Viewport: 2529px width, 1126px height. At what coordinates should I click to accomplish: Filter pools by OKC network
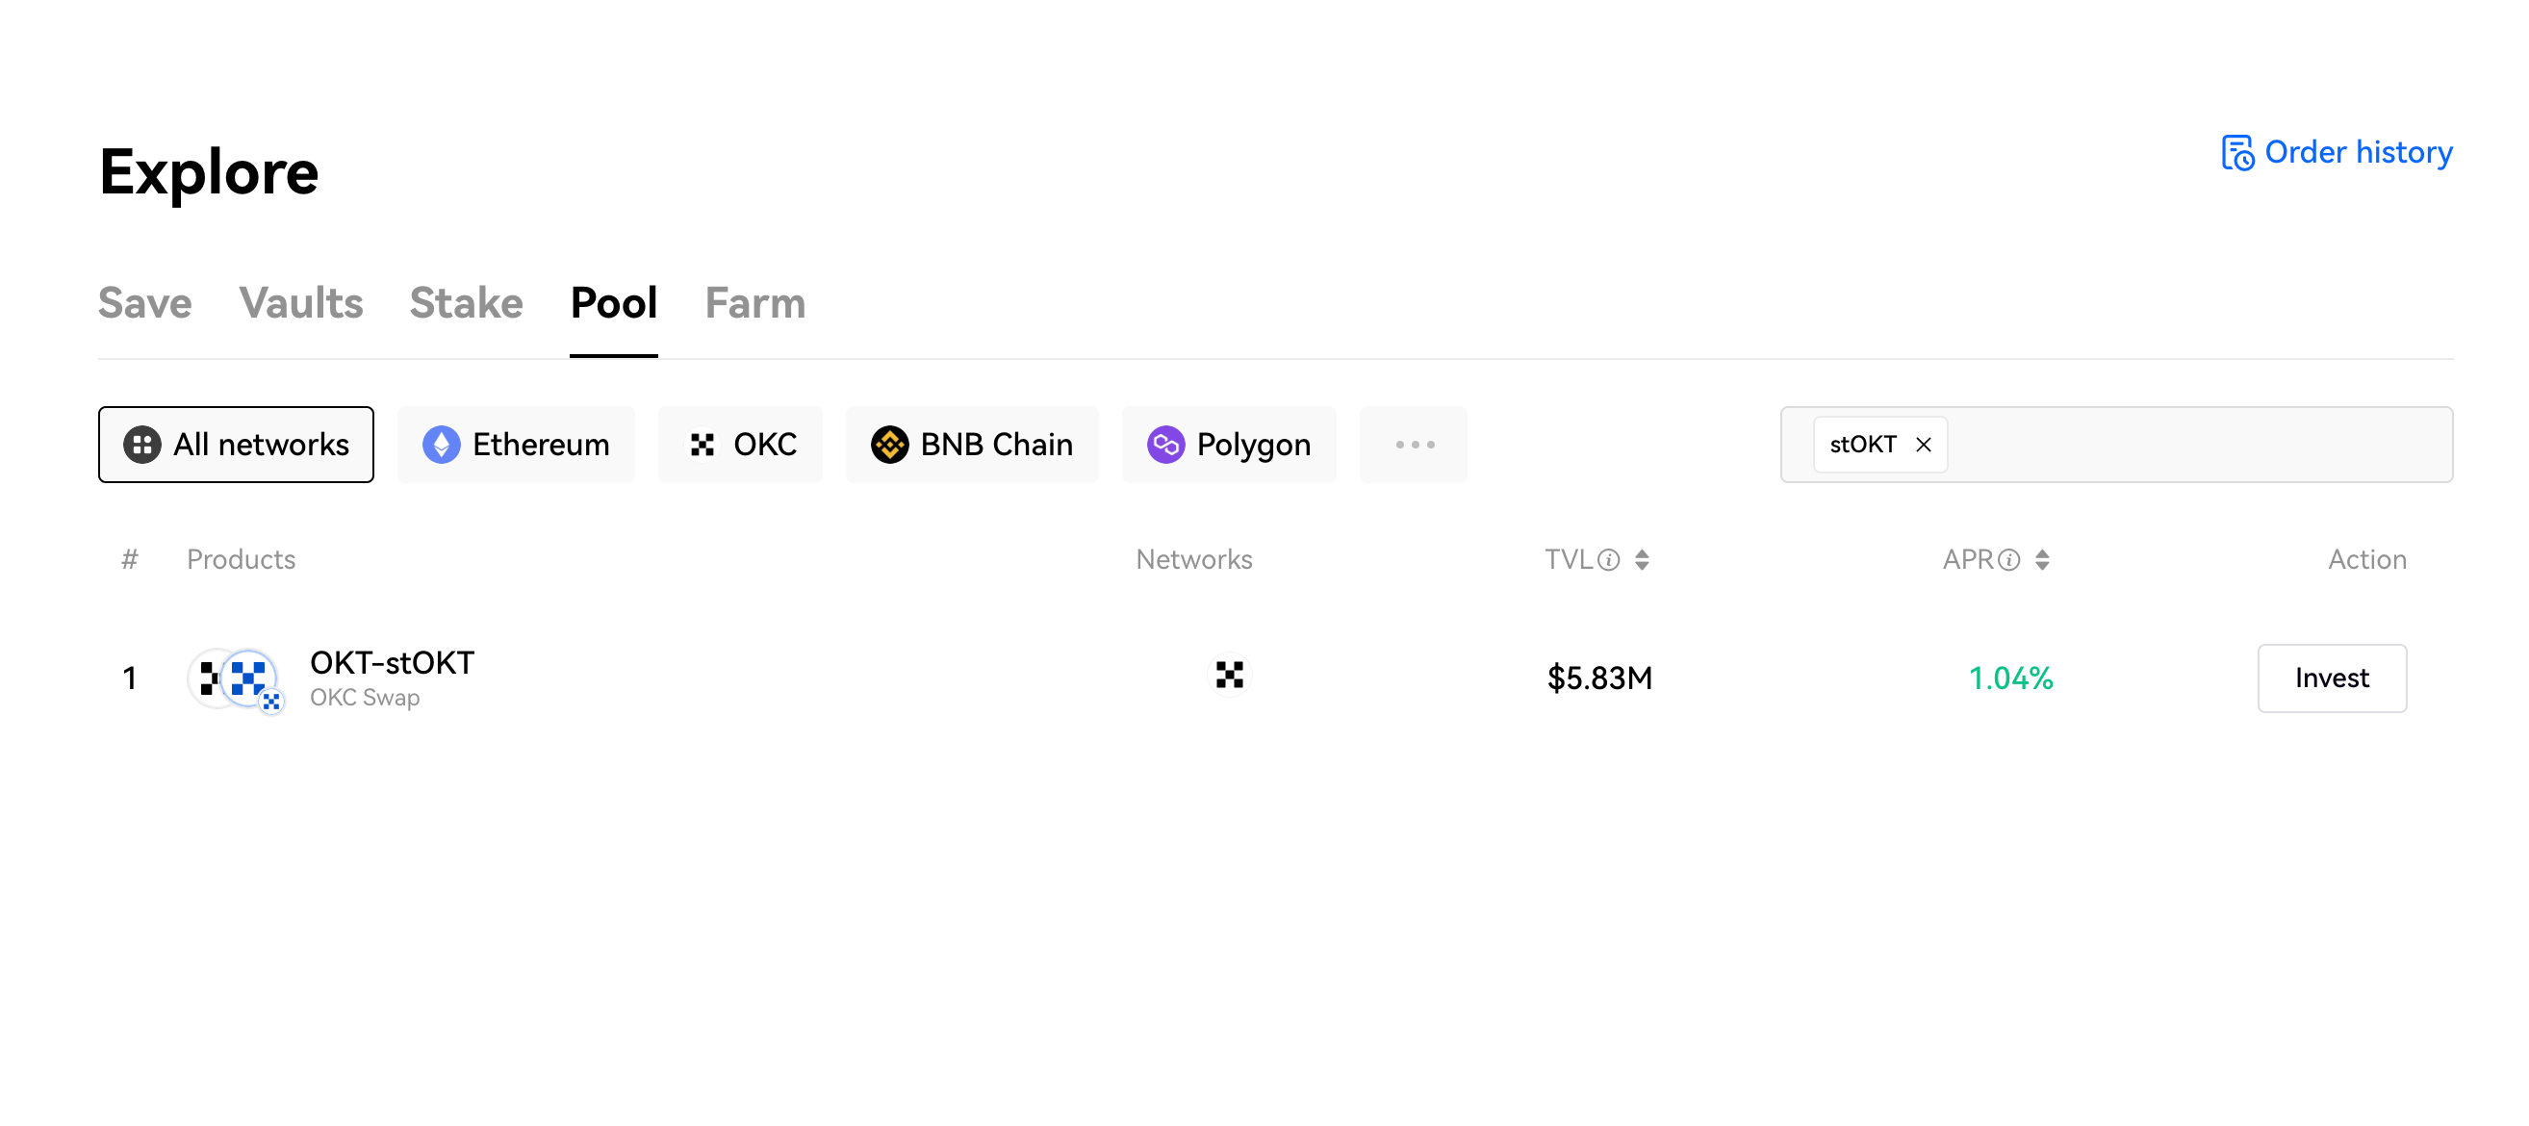(740, 445)
